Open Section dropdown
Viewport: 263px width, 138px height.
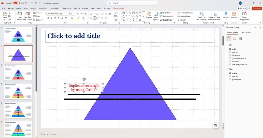pyautogui.click(x=38, y=20)
